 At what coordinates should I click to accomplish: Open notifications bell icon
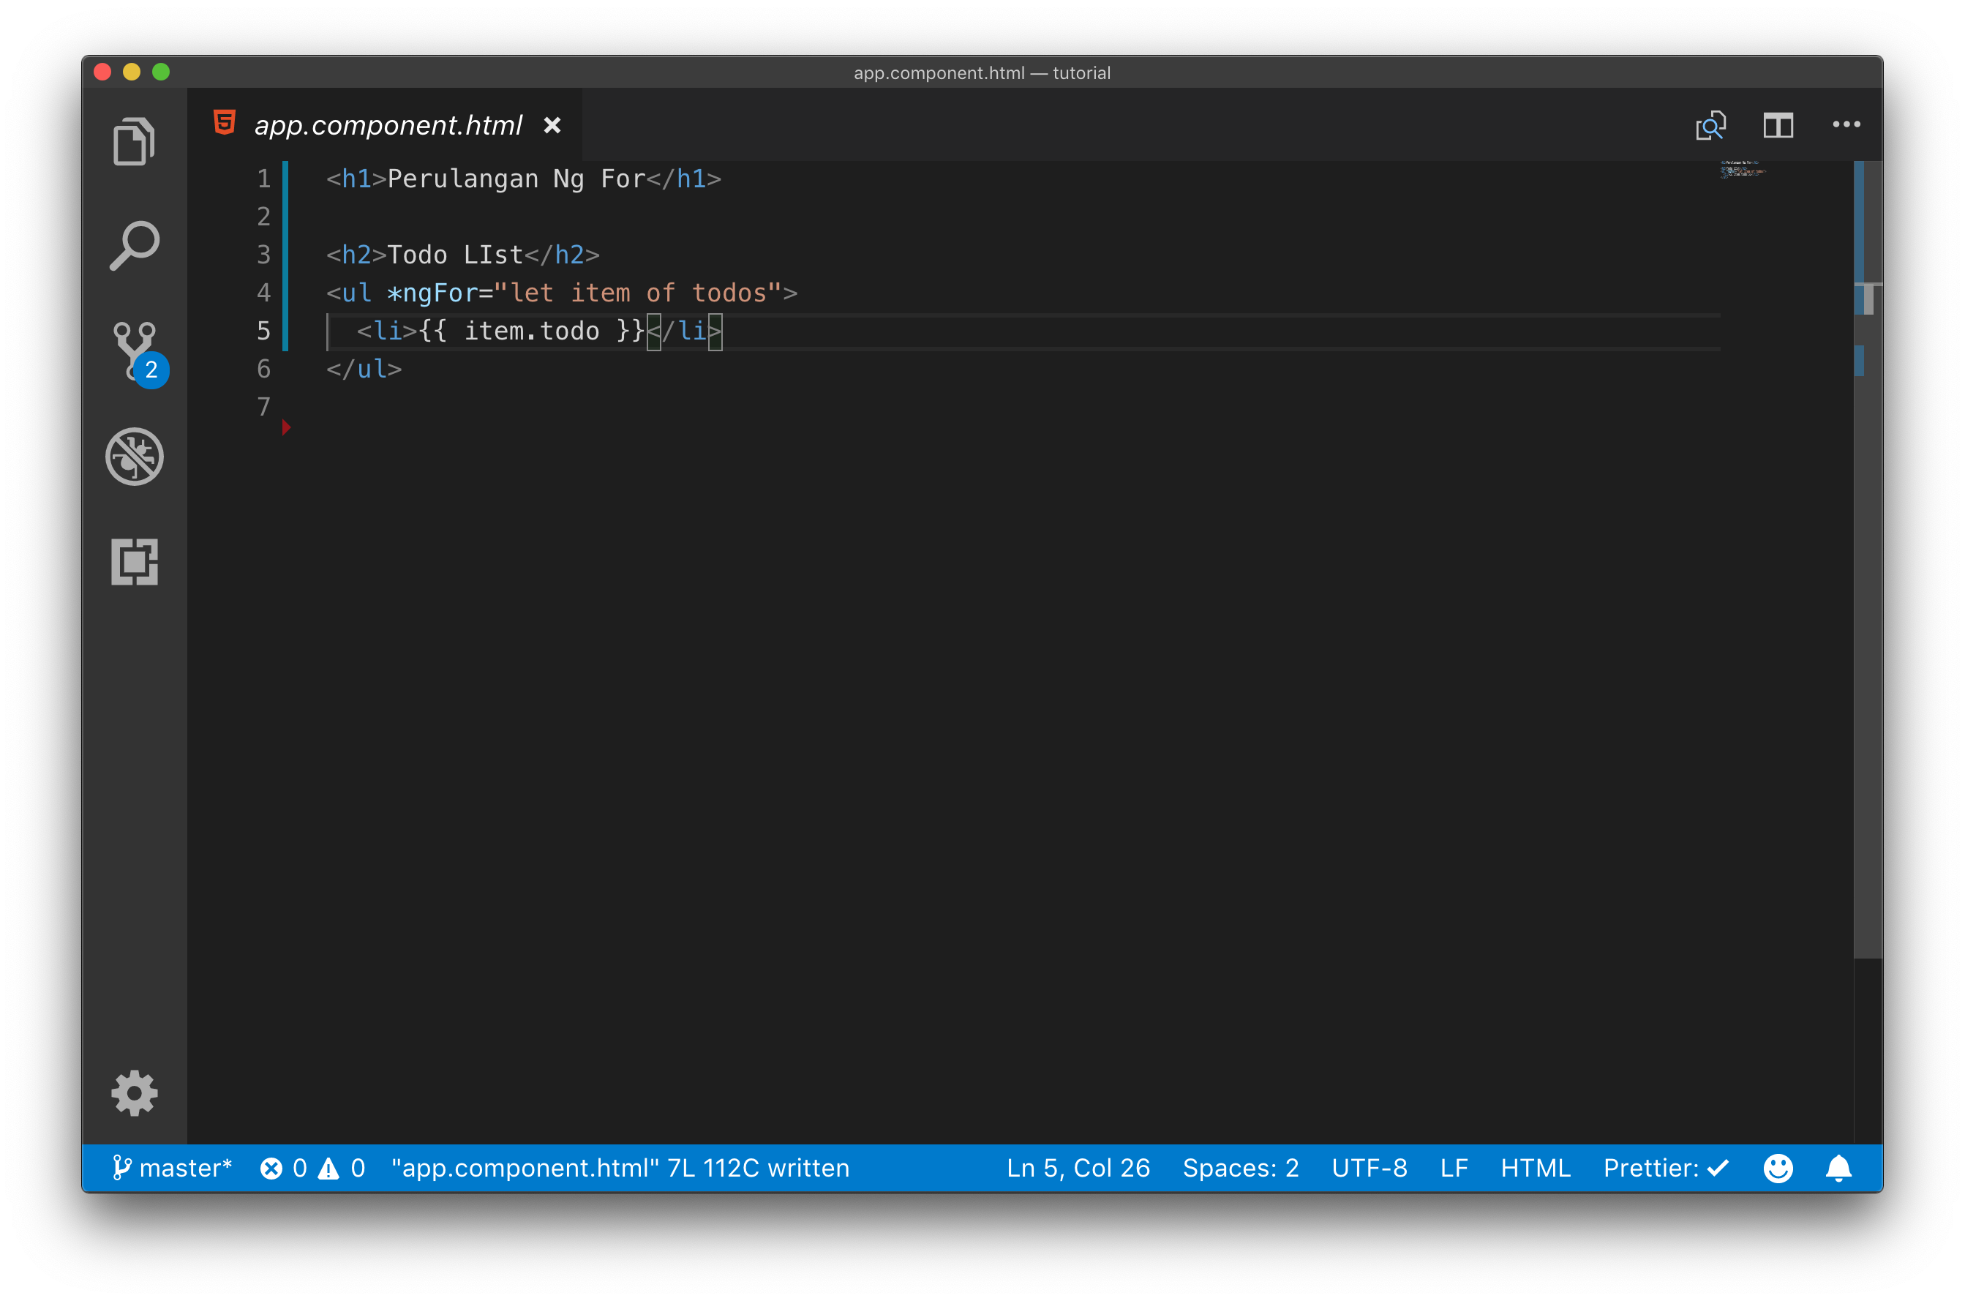point(1838,1169)
